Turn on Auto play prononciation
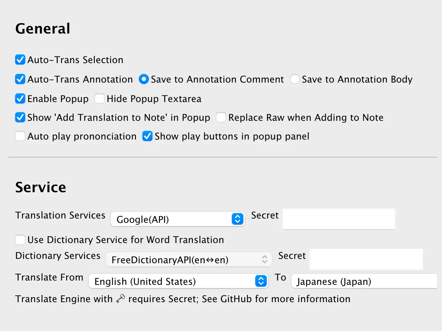 pyautogui.click(x=20, y=136)
